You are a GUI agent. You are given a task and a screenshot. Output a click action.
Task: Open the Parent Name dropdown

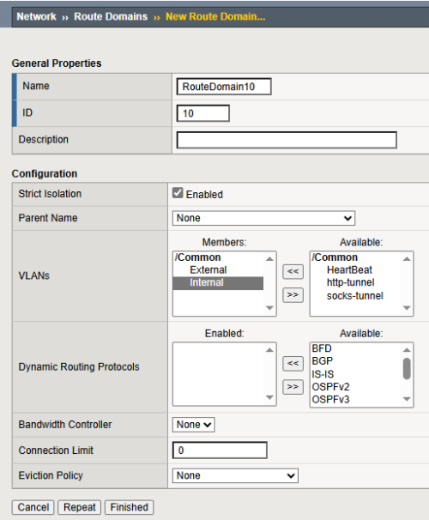pos(263,218)
